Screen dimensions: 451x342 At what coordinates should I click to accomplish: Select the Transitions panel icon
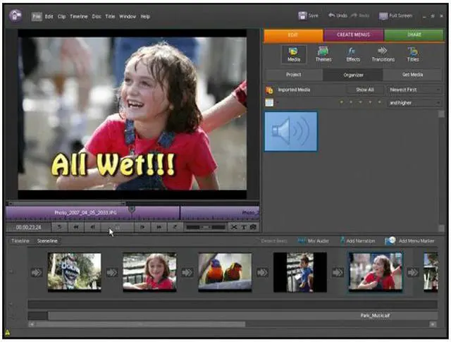[x=383, y=54]
